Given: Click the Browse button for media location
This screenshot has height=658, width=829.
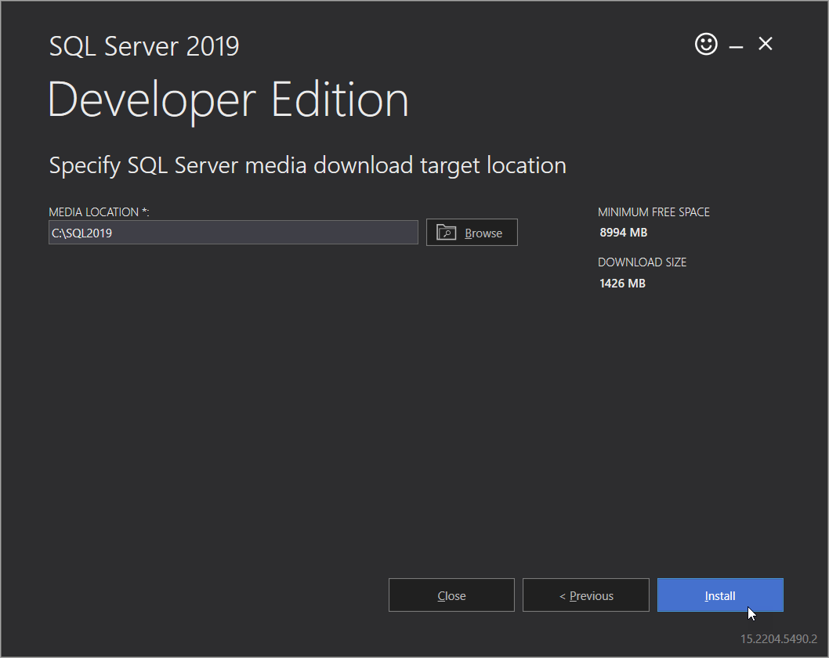Looking at the screenshot, I should pyautogui.click(x=472, y=233).
